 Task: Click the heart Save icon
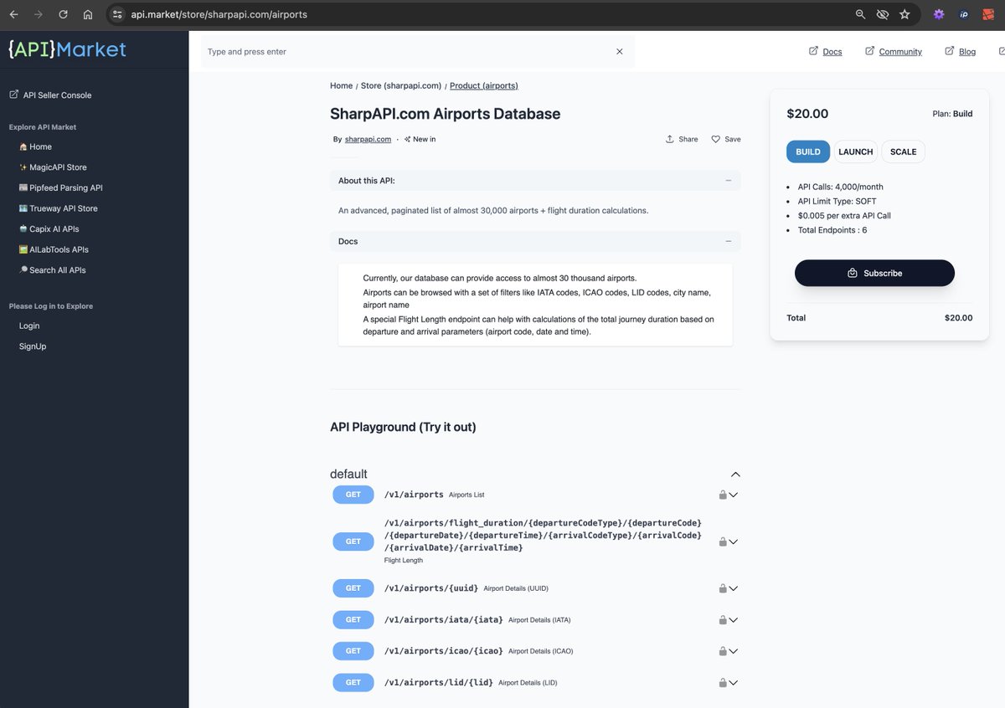(x=716, y=139)
